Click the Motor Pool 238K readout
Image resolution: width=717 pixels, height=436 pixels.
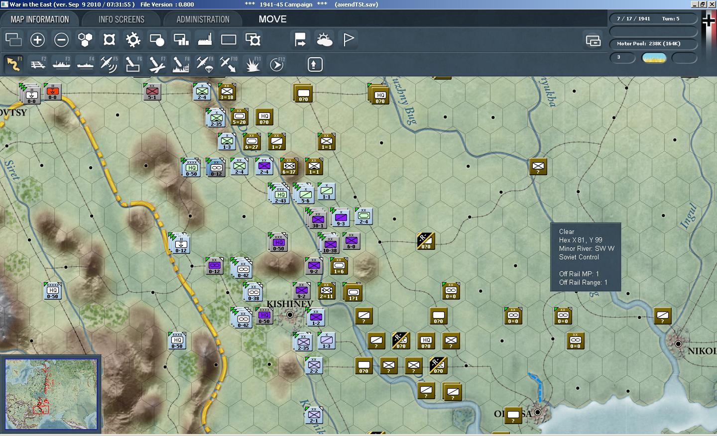click(653, 44)
